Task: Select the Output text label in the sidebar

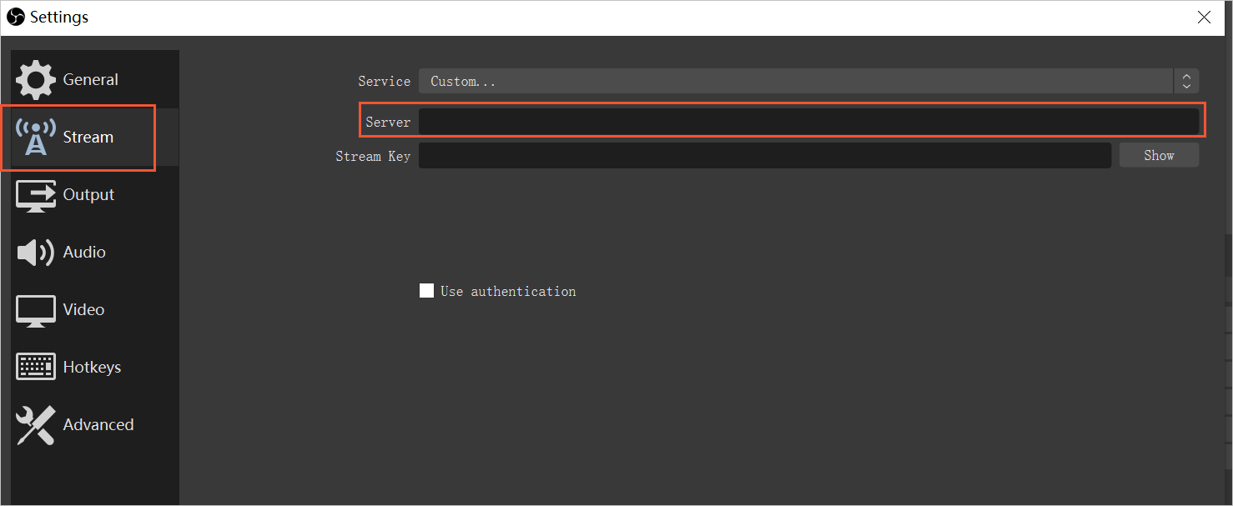Action: click(x=88, y=195)
